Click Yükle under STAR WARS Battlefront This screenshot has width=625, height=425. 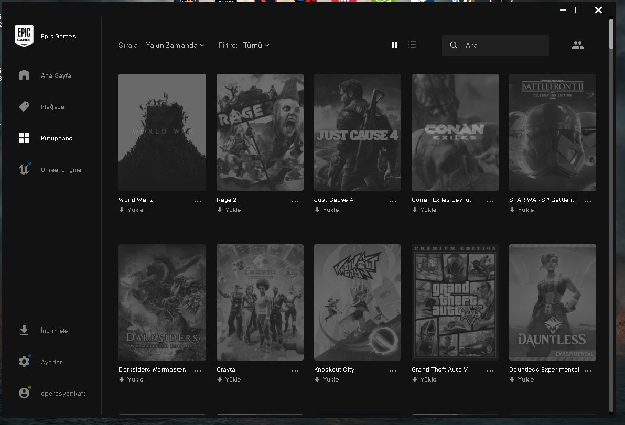coord(522,210)
